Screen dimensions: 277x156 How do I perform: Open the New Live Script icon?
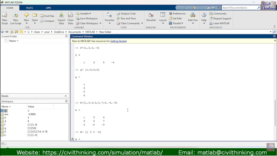pyautogui.click(x=16, y=15)
